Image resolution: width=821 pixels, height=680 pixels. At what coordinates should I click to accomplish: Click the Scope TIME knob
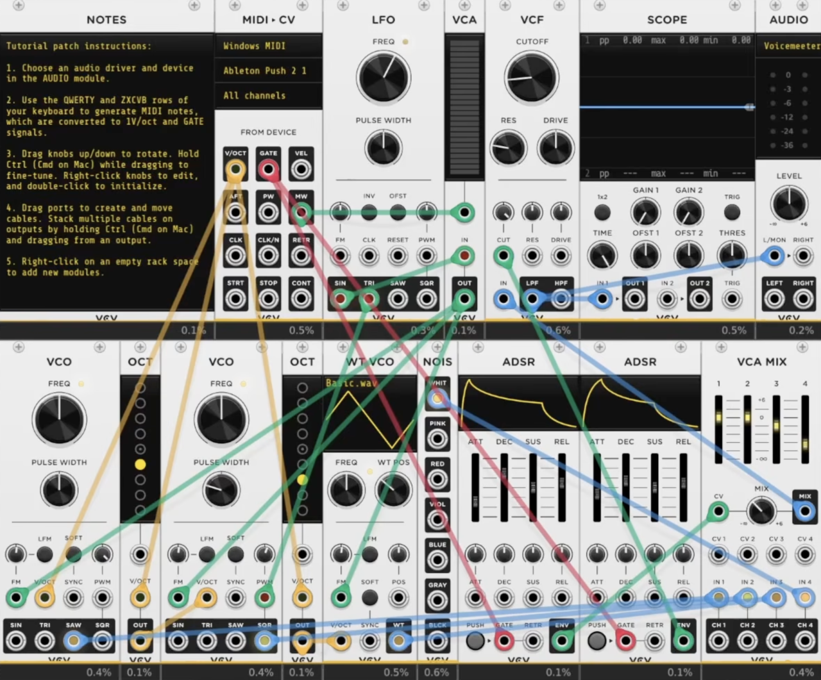[602, 256]
